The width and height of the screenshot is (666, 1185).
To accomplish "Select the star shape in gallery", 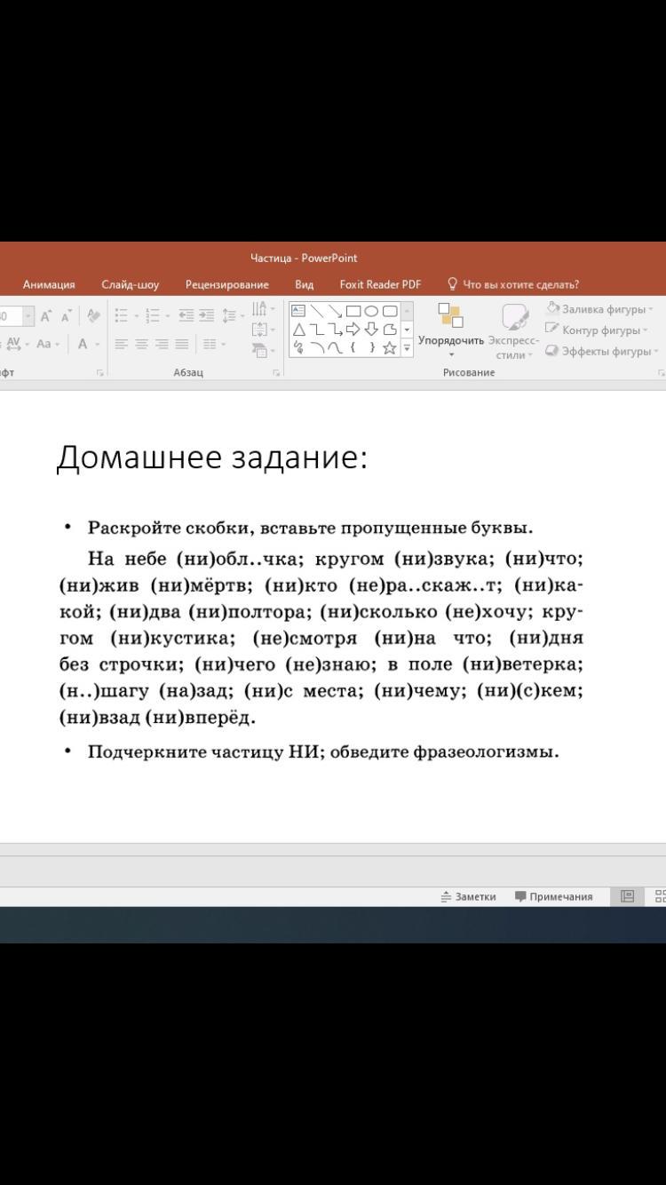I will [389, 348].
